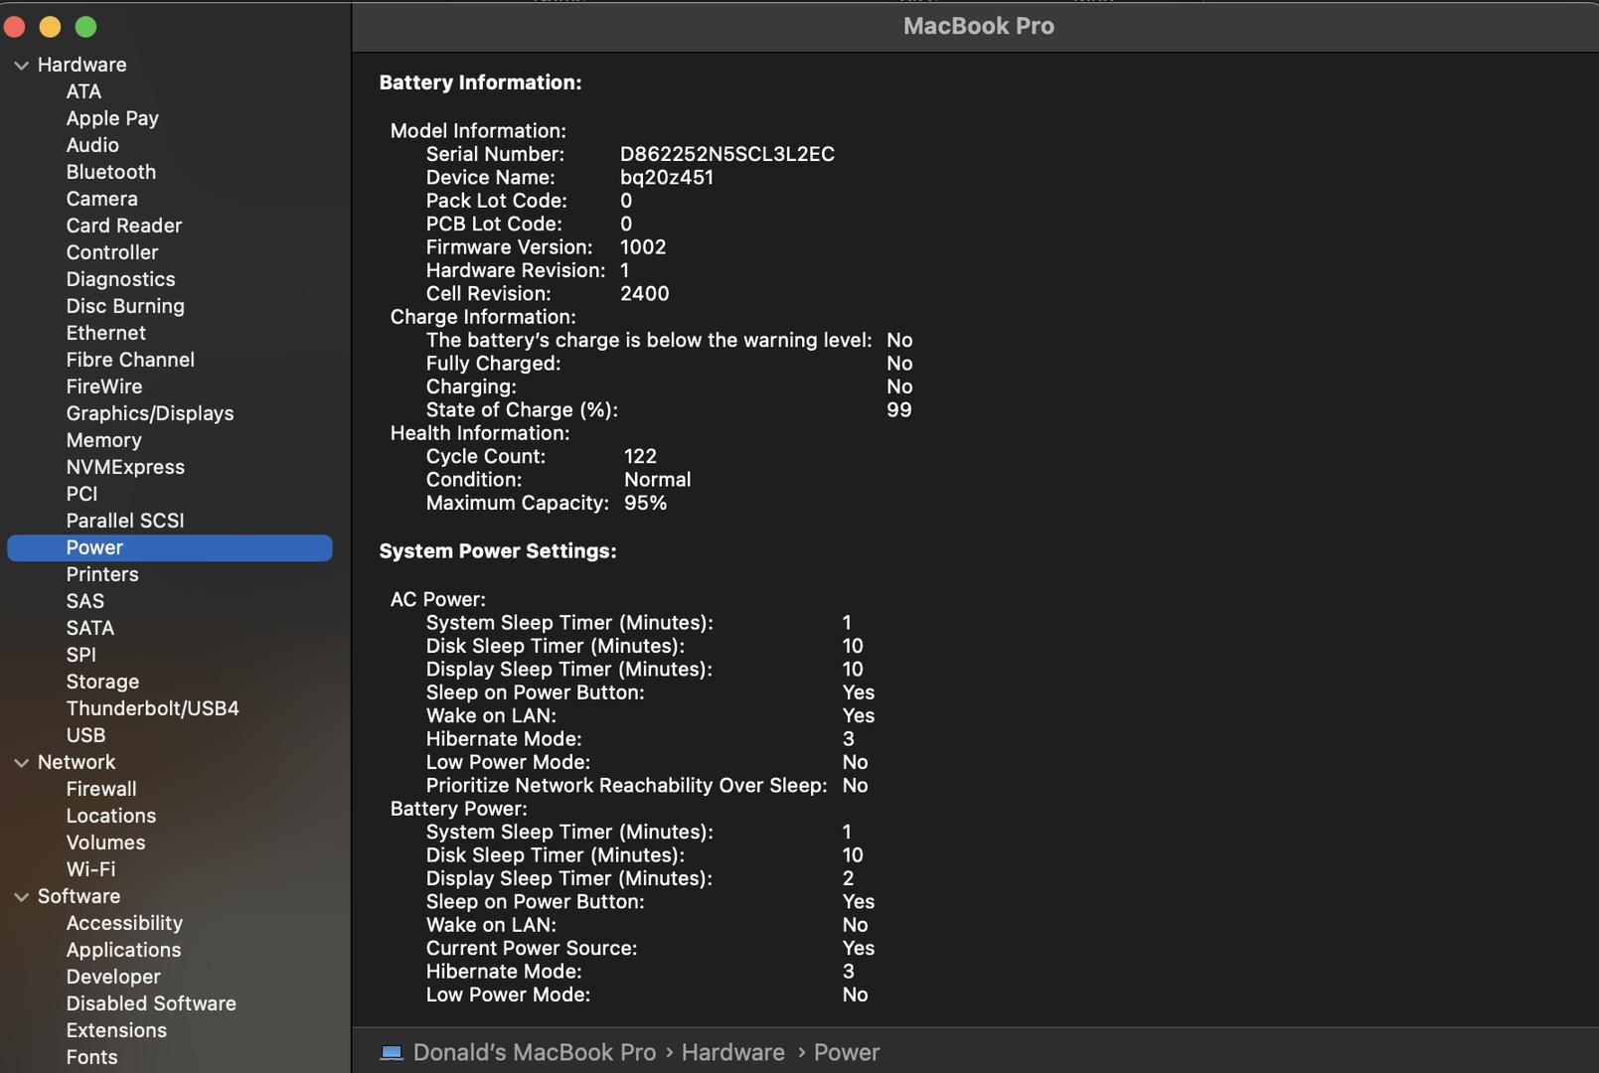Viewport: 1599px width, 1073px height.
Task: Click the Cell Revision value 2400
Action: (644, 293)
